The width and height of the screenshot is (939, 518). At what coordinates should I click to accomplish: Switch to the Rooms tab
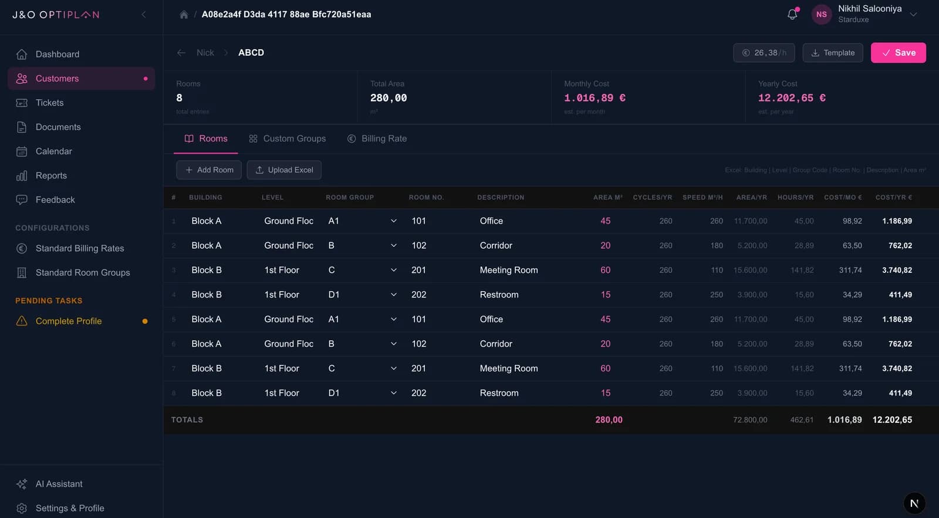(206, 139)
